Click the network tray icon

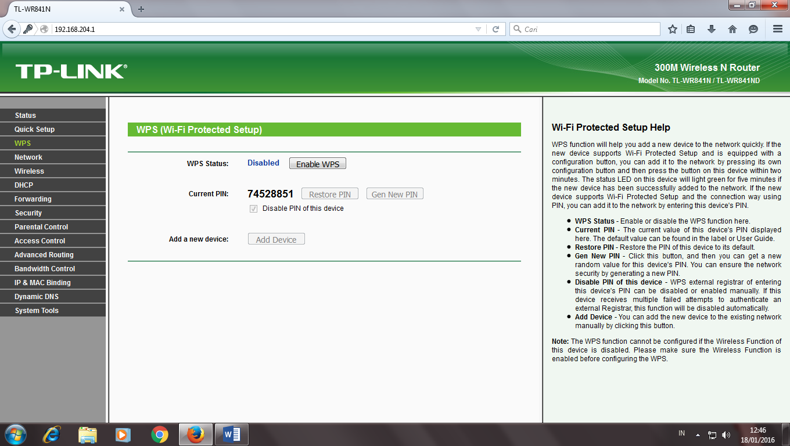(x=713, y=434)
